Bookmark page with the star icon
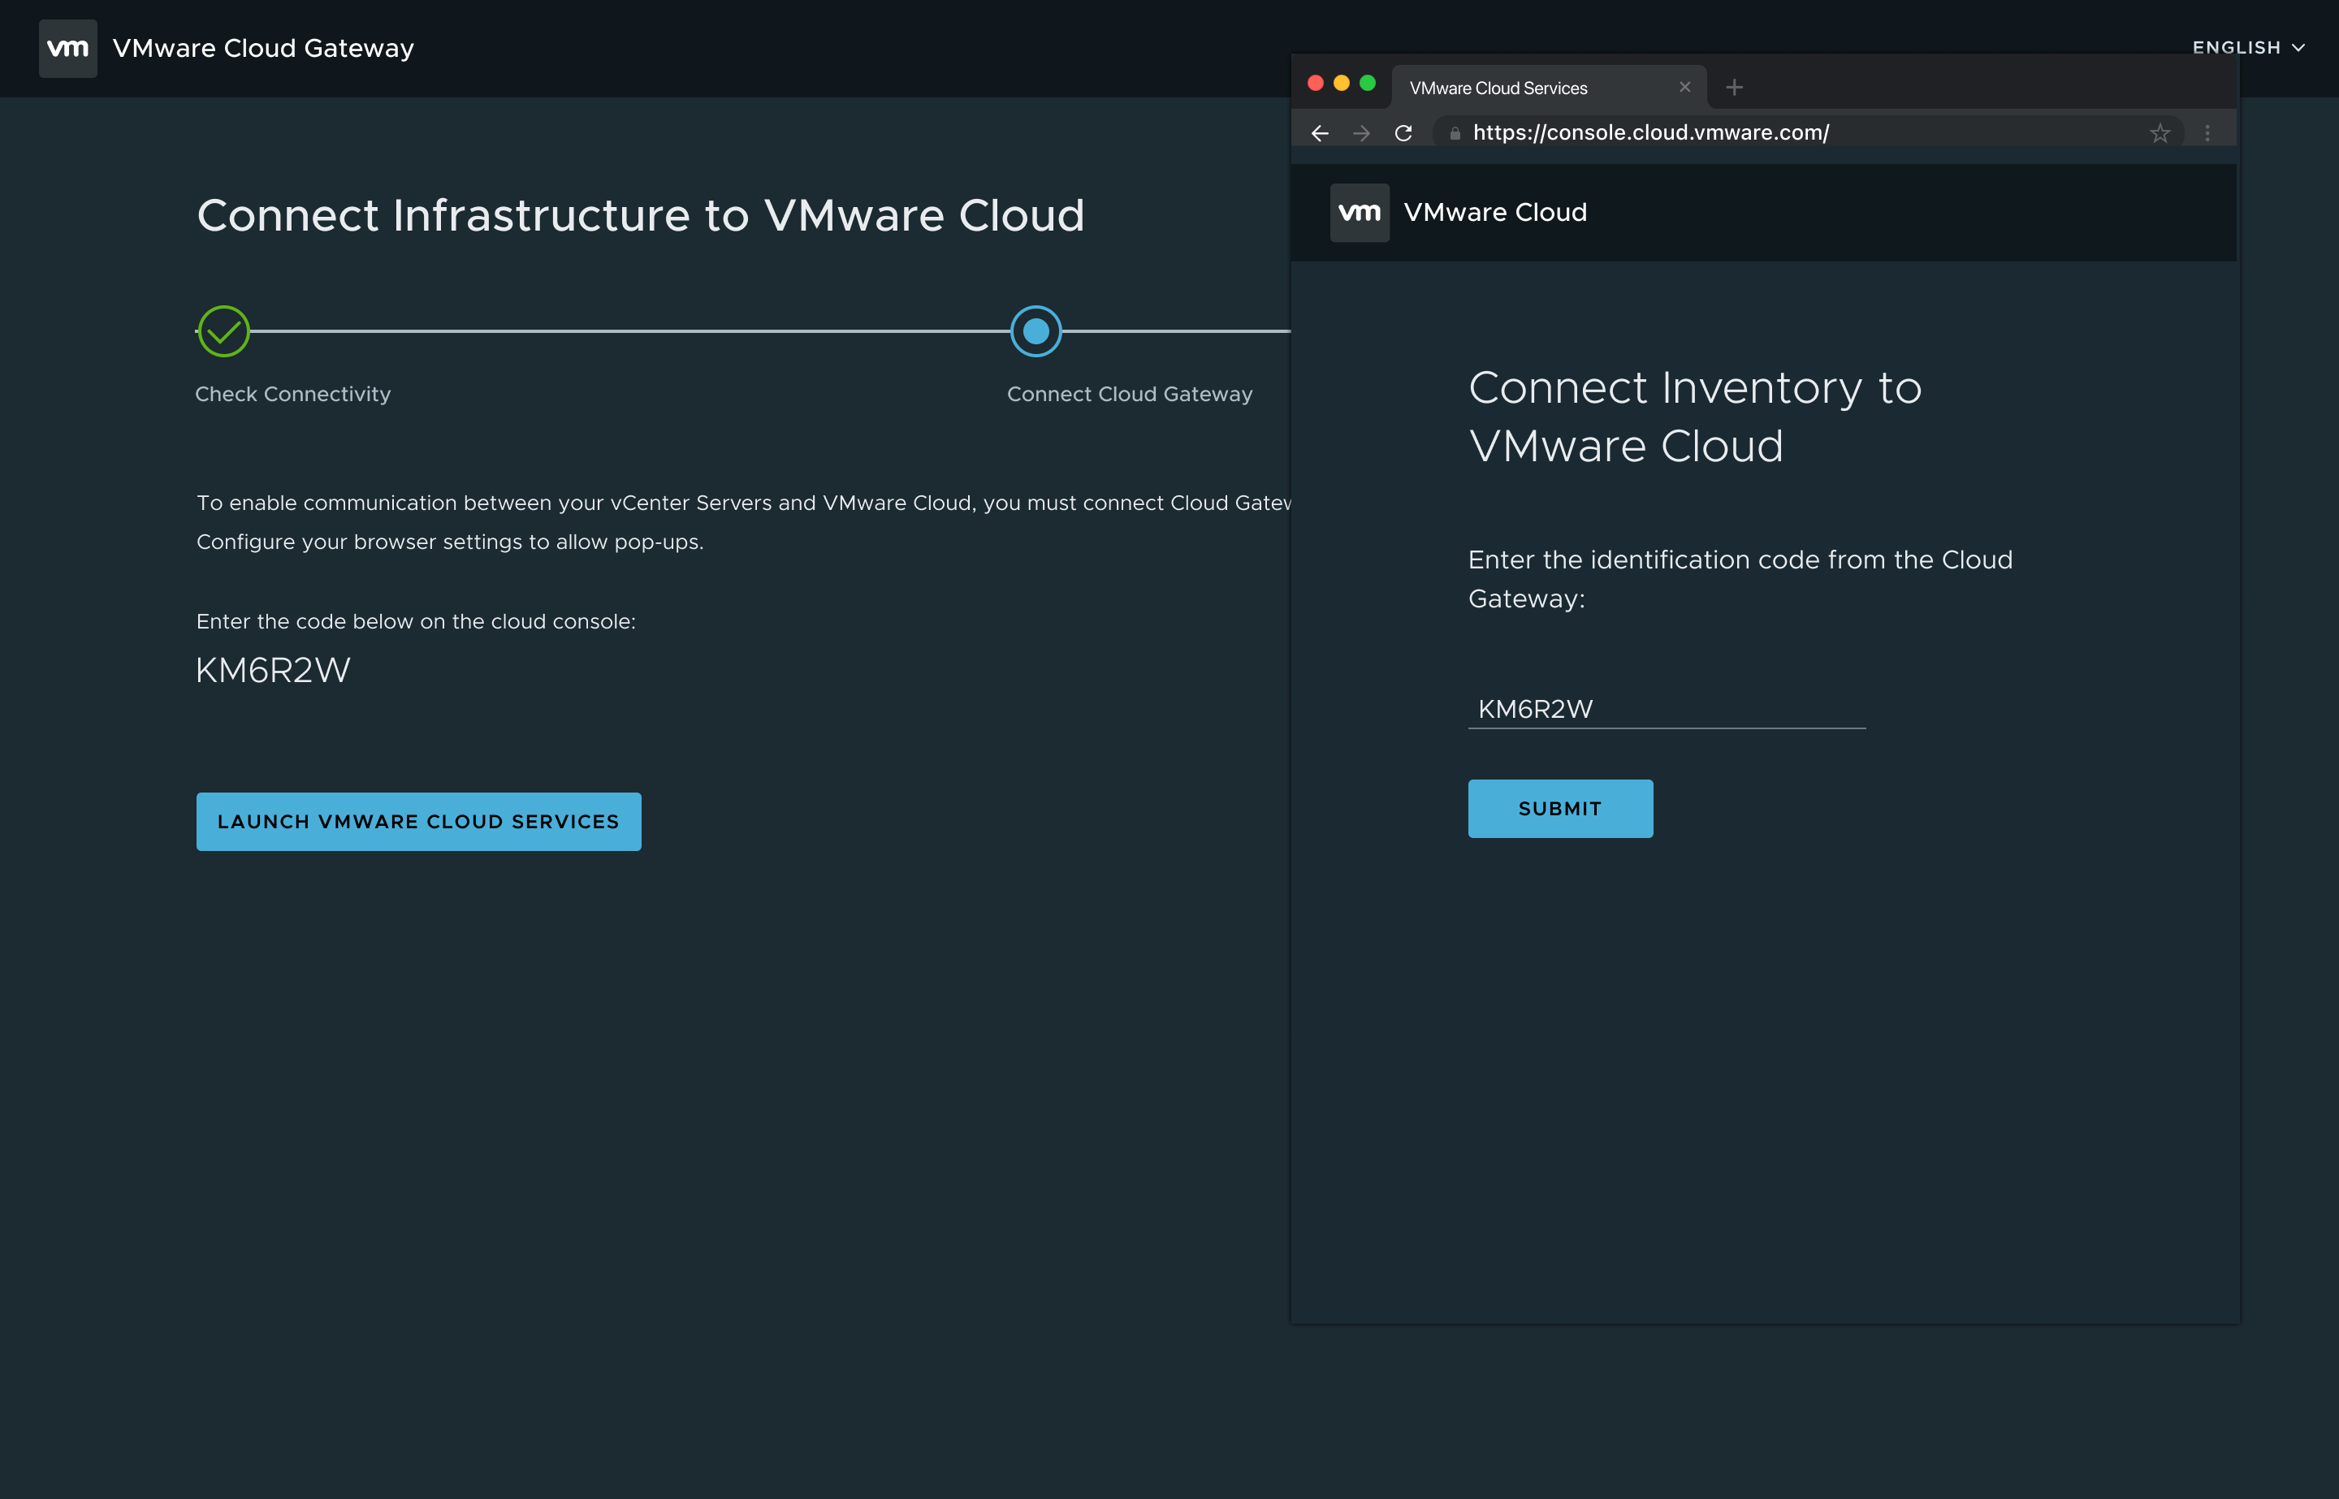 tap(2160, 133)
